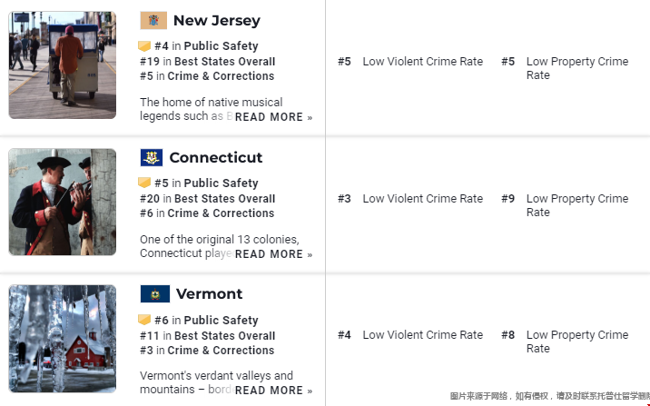Image resolution: width=650 pixels, height=406 pixels.
Task: Select Connecticut's Best States Overall ranking
Action: (224, 199)
